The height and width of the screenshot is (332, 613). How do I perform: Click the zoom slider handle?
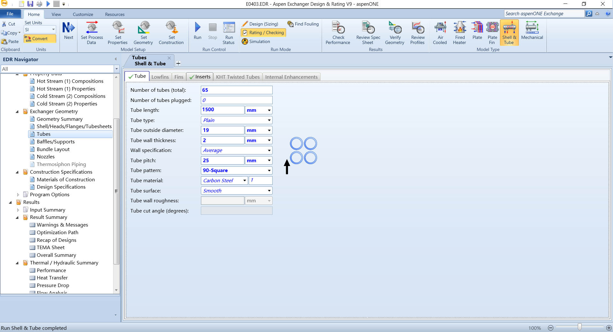tap(579, 327)
